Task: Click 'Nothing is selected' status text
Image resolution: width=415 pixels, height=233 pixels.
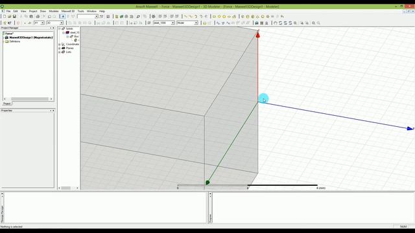Action: click(12, 227)
